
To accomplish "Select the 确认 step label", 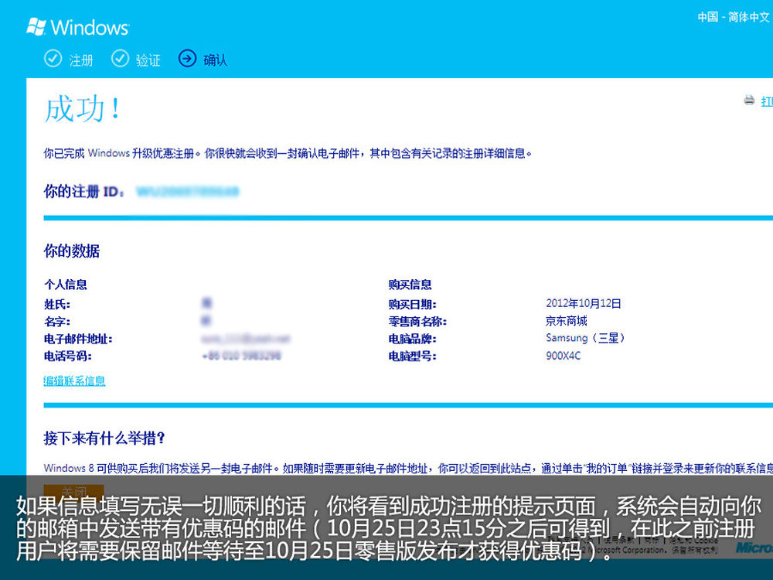I will point(216,60).
